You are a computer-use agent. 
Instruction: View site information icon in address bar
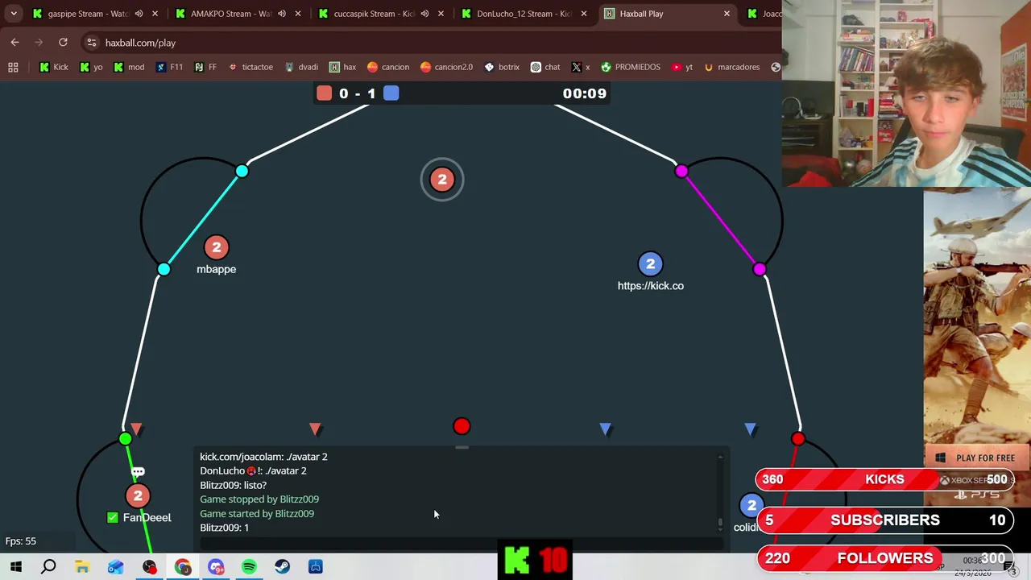tap(92, 43)
